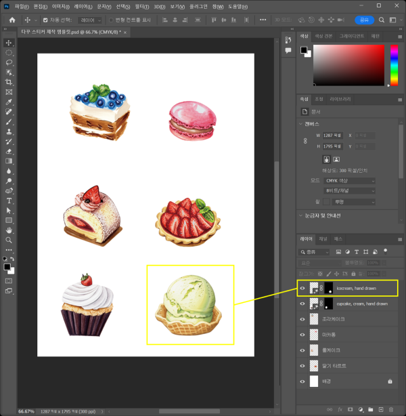The image size is (406, 416).
Task: Set canvas to landscape orientation button
Action: click(336, 159)
